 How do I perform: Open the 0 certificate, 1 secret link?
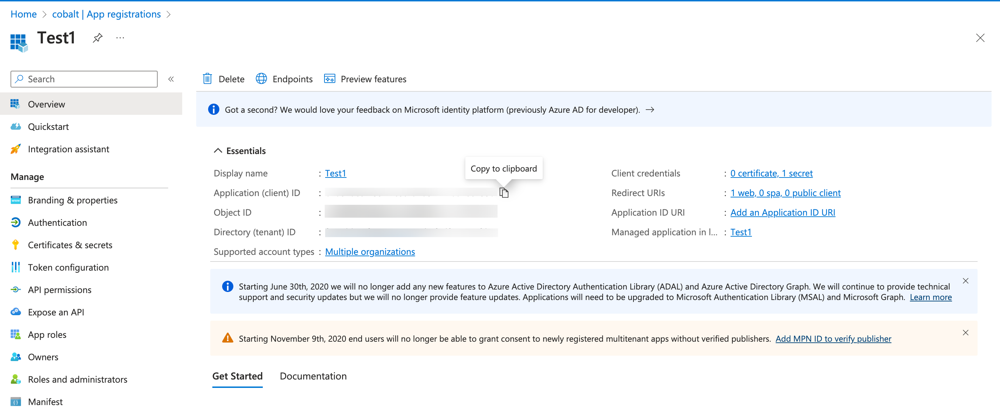click(x=771, y=173)
